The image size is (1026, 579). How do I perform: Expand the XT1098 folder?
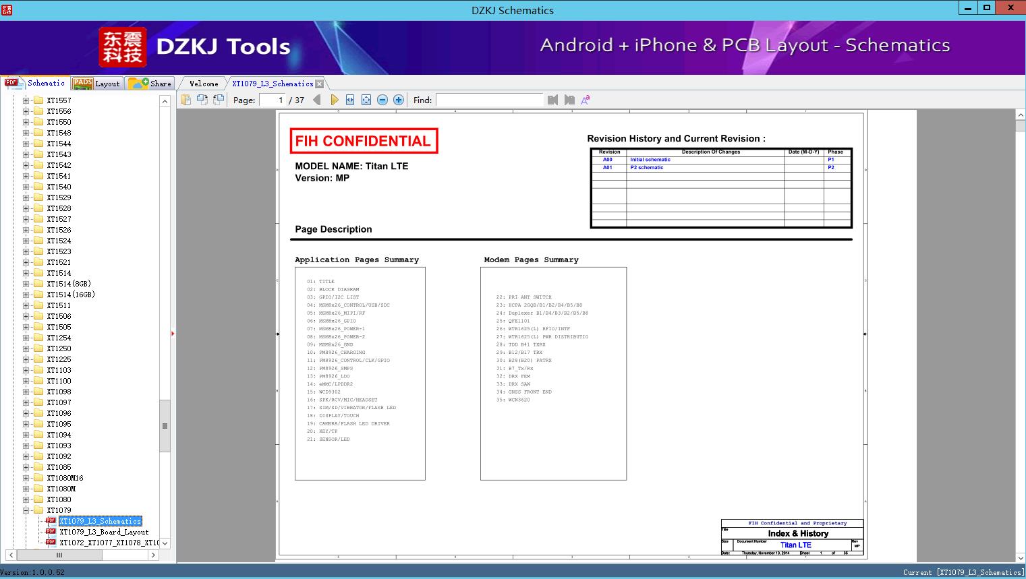pos(26,392)
